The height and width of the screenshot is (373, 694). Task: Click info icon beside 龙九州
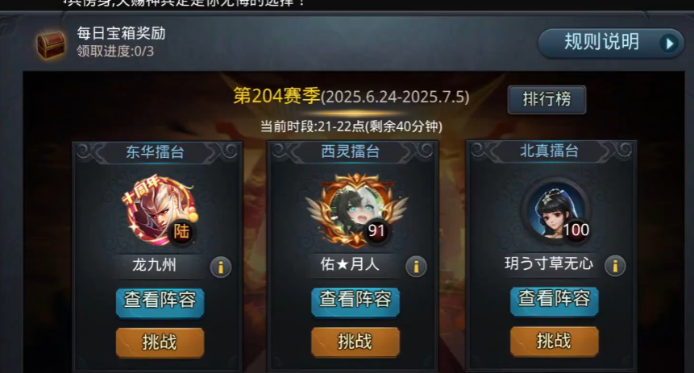(221, 267)
